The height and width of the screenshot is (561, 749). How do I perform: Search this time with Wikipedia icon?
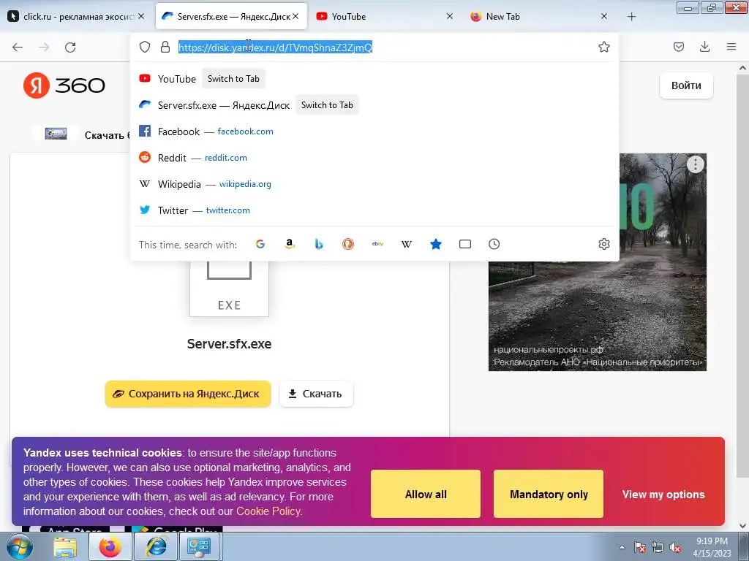tap(407, 244)
